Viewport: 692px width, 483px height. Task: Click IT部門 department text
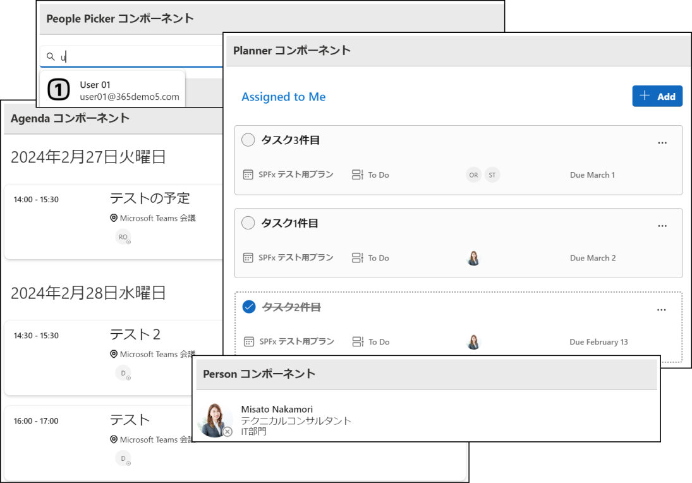[254, 431]
